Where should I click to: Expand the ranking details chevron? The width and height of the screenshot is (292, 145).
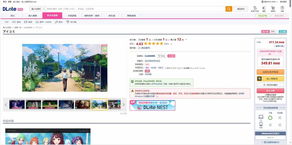tap(186, 39)
